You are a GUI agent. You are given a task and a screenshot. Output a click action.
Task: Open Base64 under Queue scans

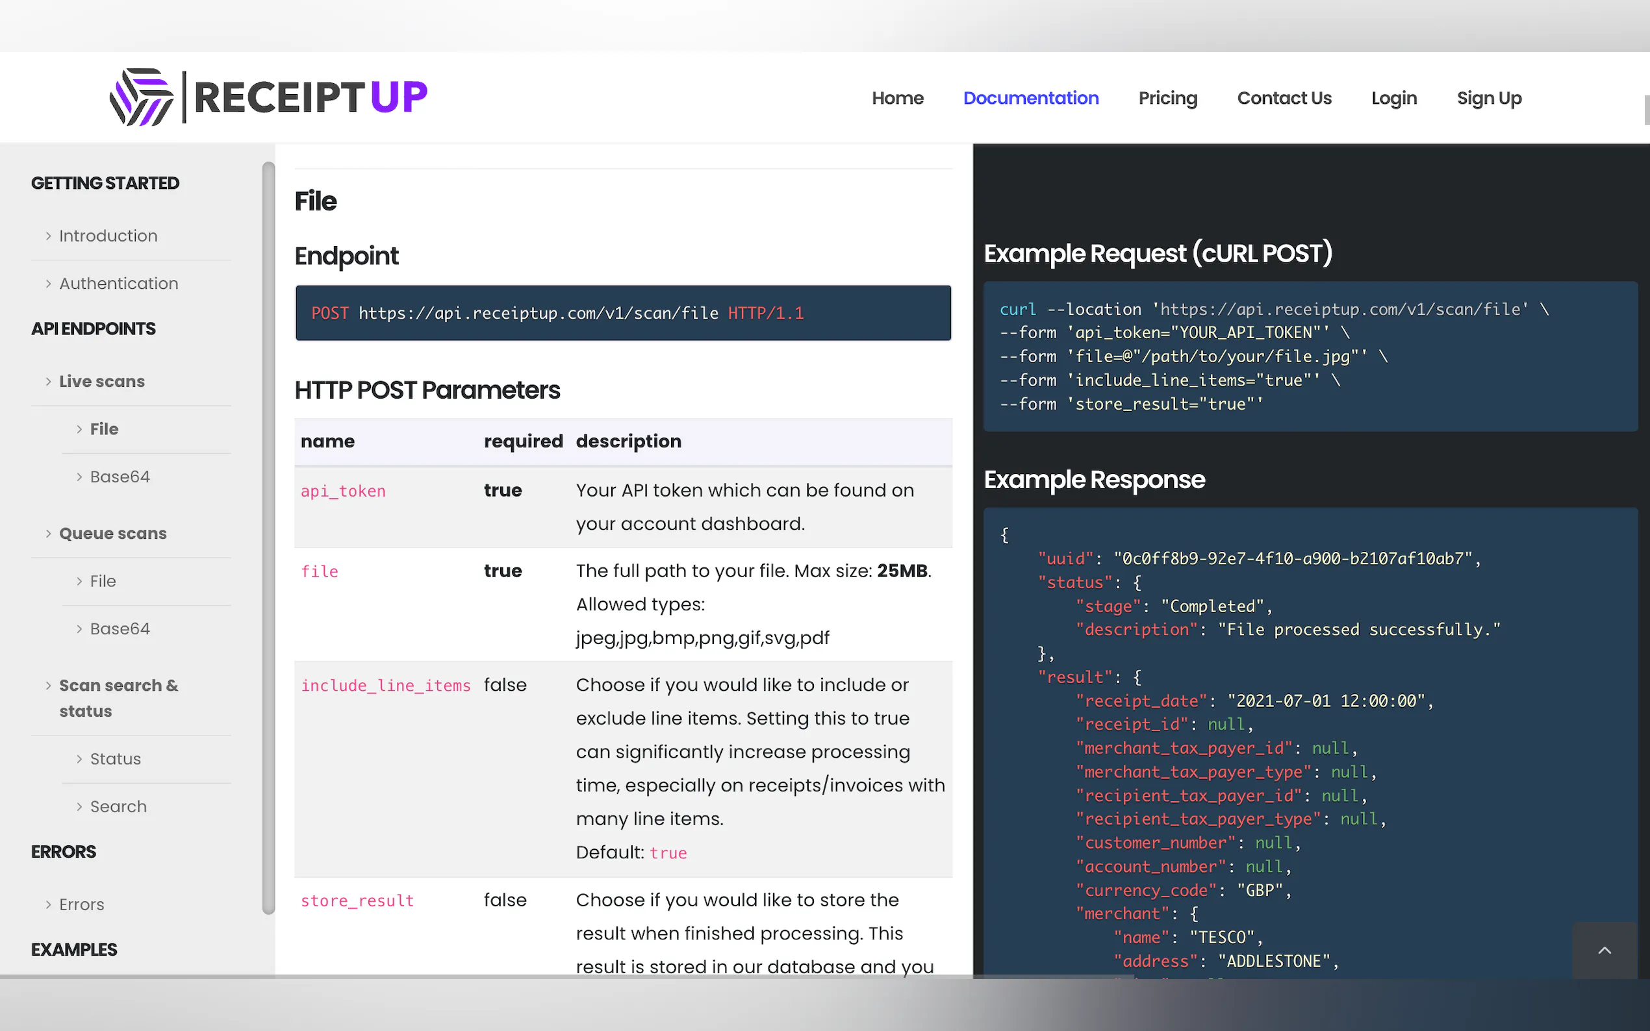coord(120,628)
